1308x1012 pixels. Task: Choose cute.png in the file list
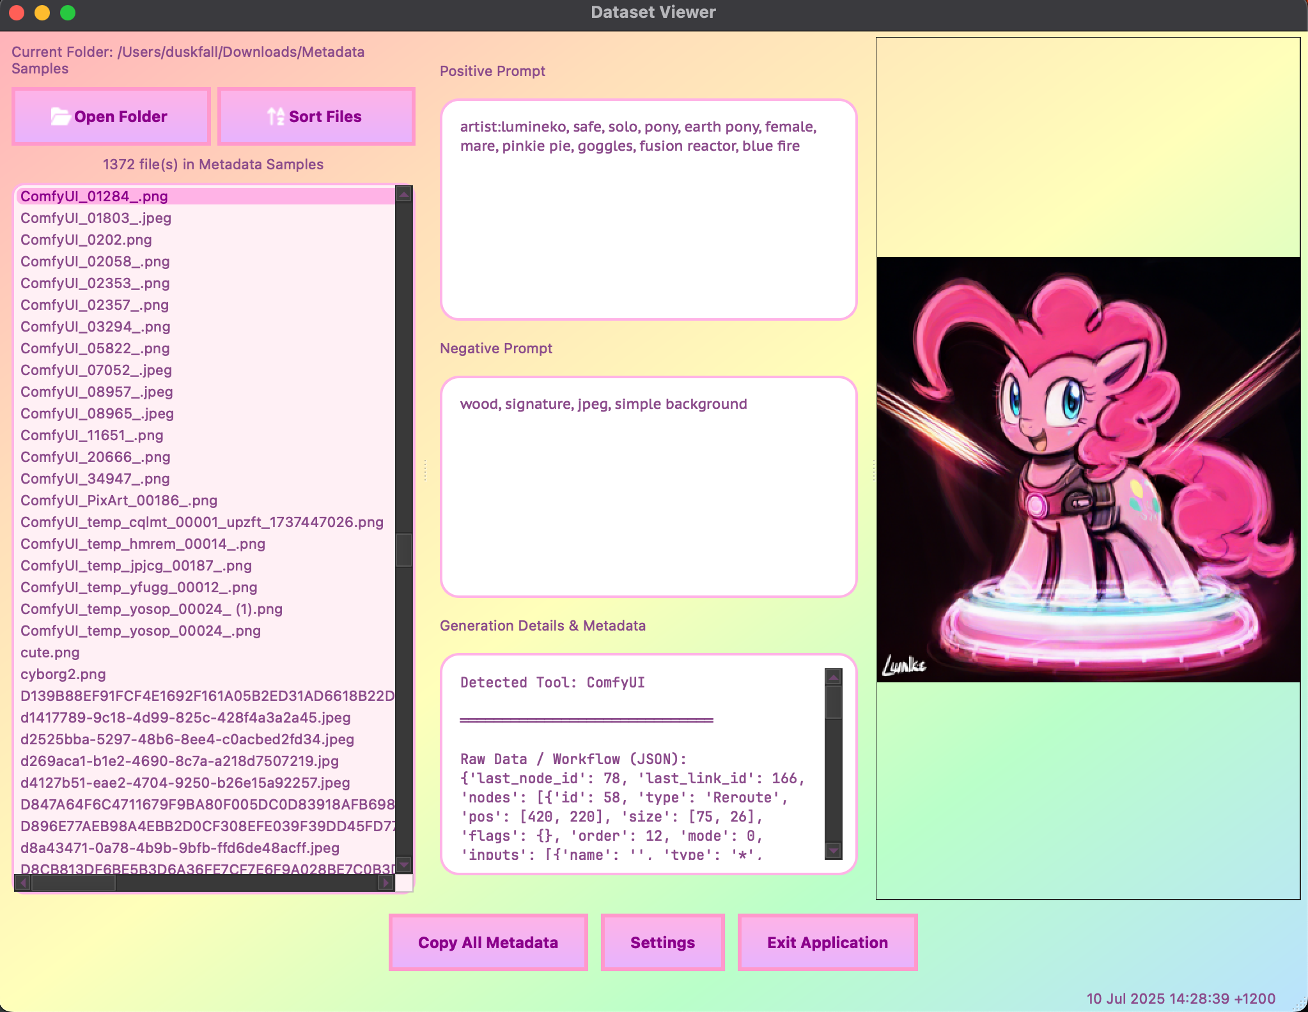tap(50, 652)
